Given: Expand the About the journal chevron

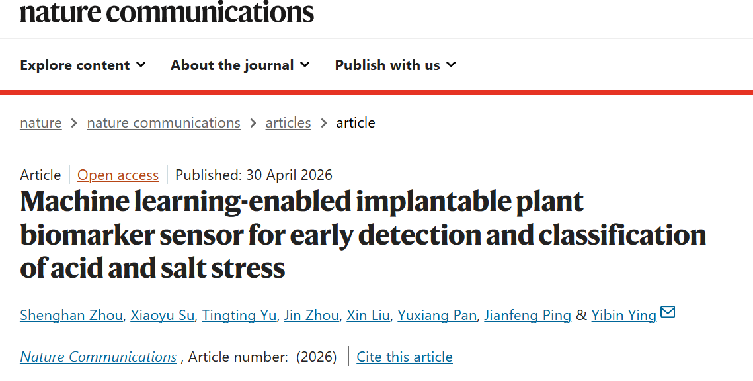Looking at the screenshot, I should [305, 64].
